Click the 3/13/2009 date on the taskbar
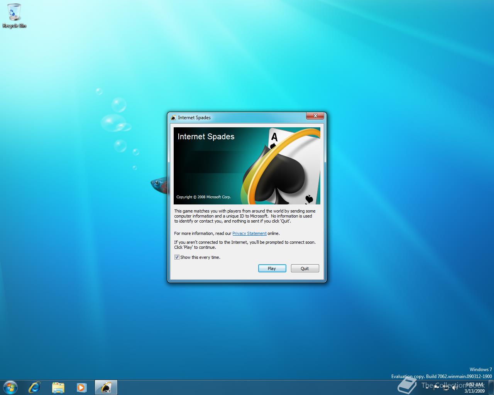This screenshot has width=494, height=395. (474, 391)
